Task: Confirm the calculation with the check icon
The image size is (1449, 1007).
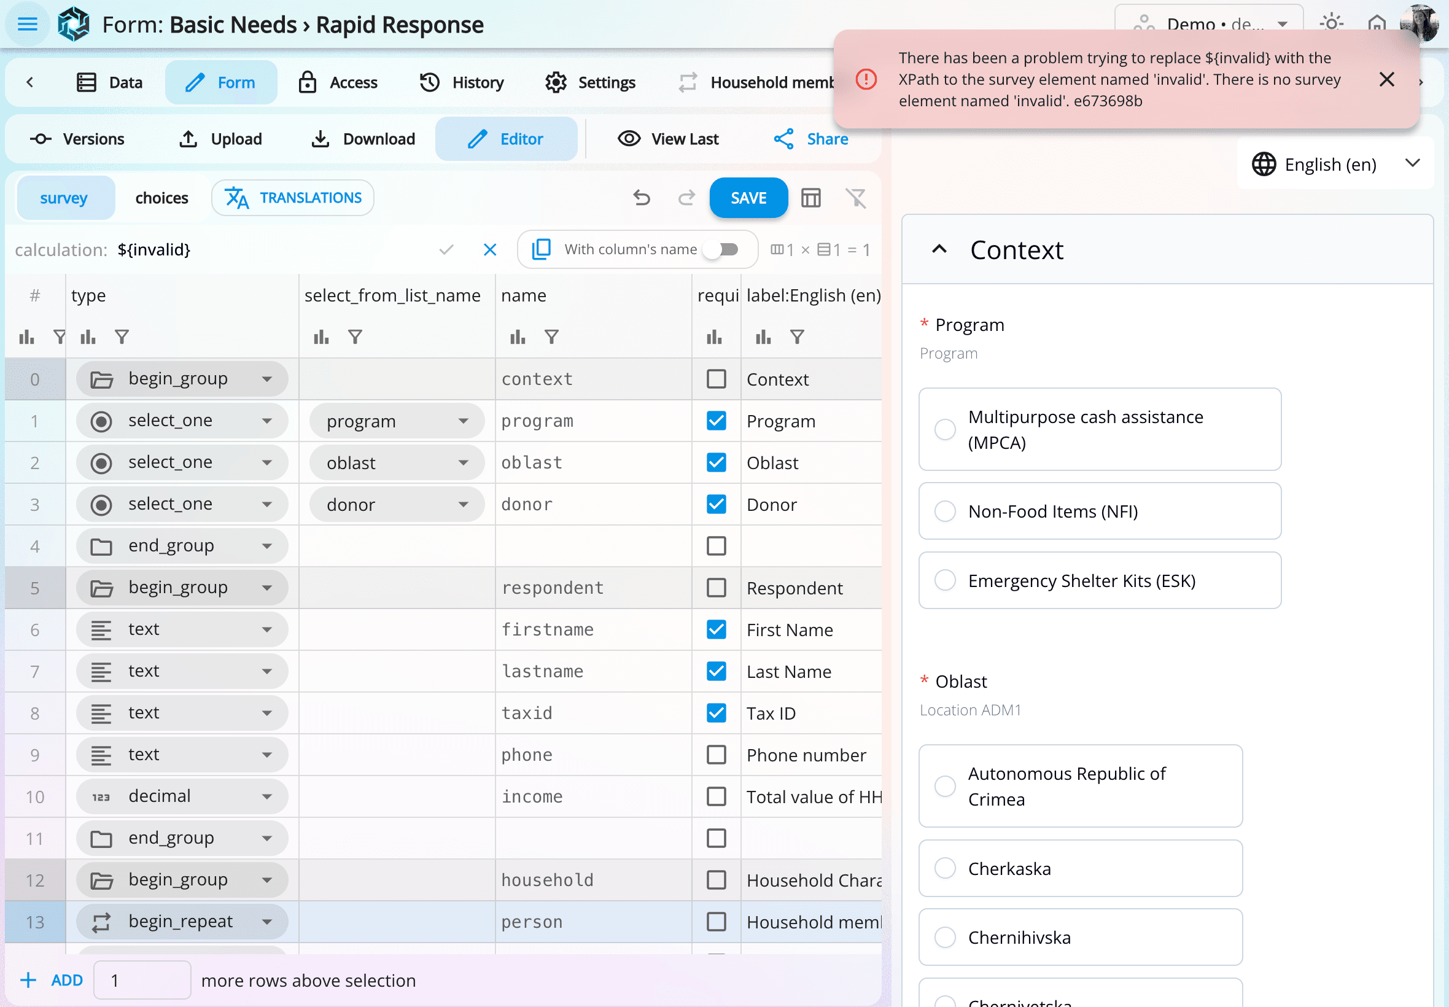Action: [x=446, y=249]
